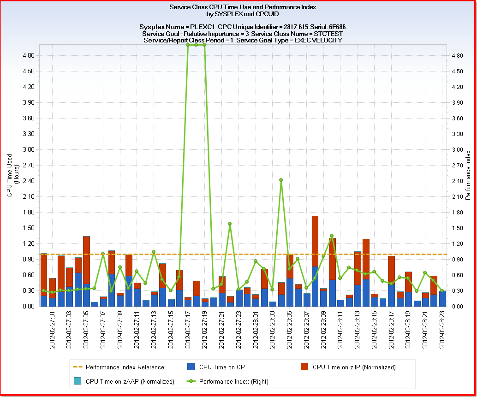Click the 'Service Goal Type = EXEC VELOCITY' line

click(289, 40)
